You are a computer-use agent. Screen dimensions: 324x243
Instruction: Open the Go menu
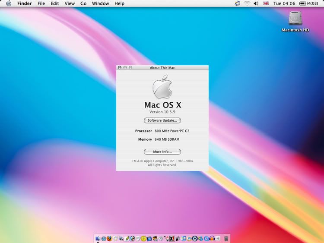pos(83,3)
